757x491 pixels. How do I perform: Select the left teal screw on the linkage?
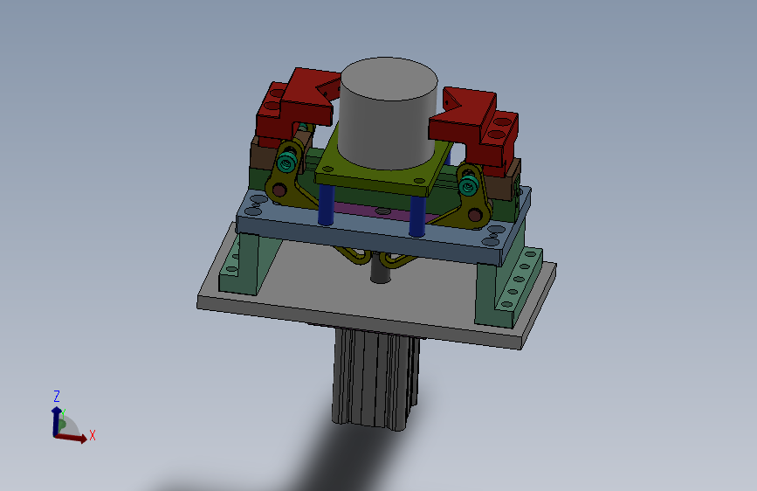pyautogui.click(x=288, y=162)
